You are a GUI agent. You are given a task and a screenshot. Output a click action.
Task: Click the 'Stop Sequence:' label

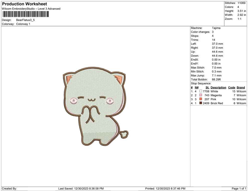201,83
